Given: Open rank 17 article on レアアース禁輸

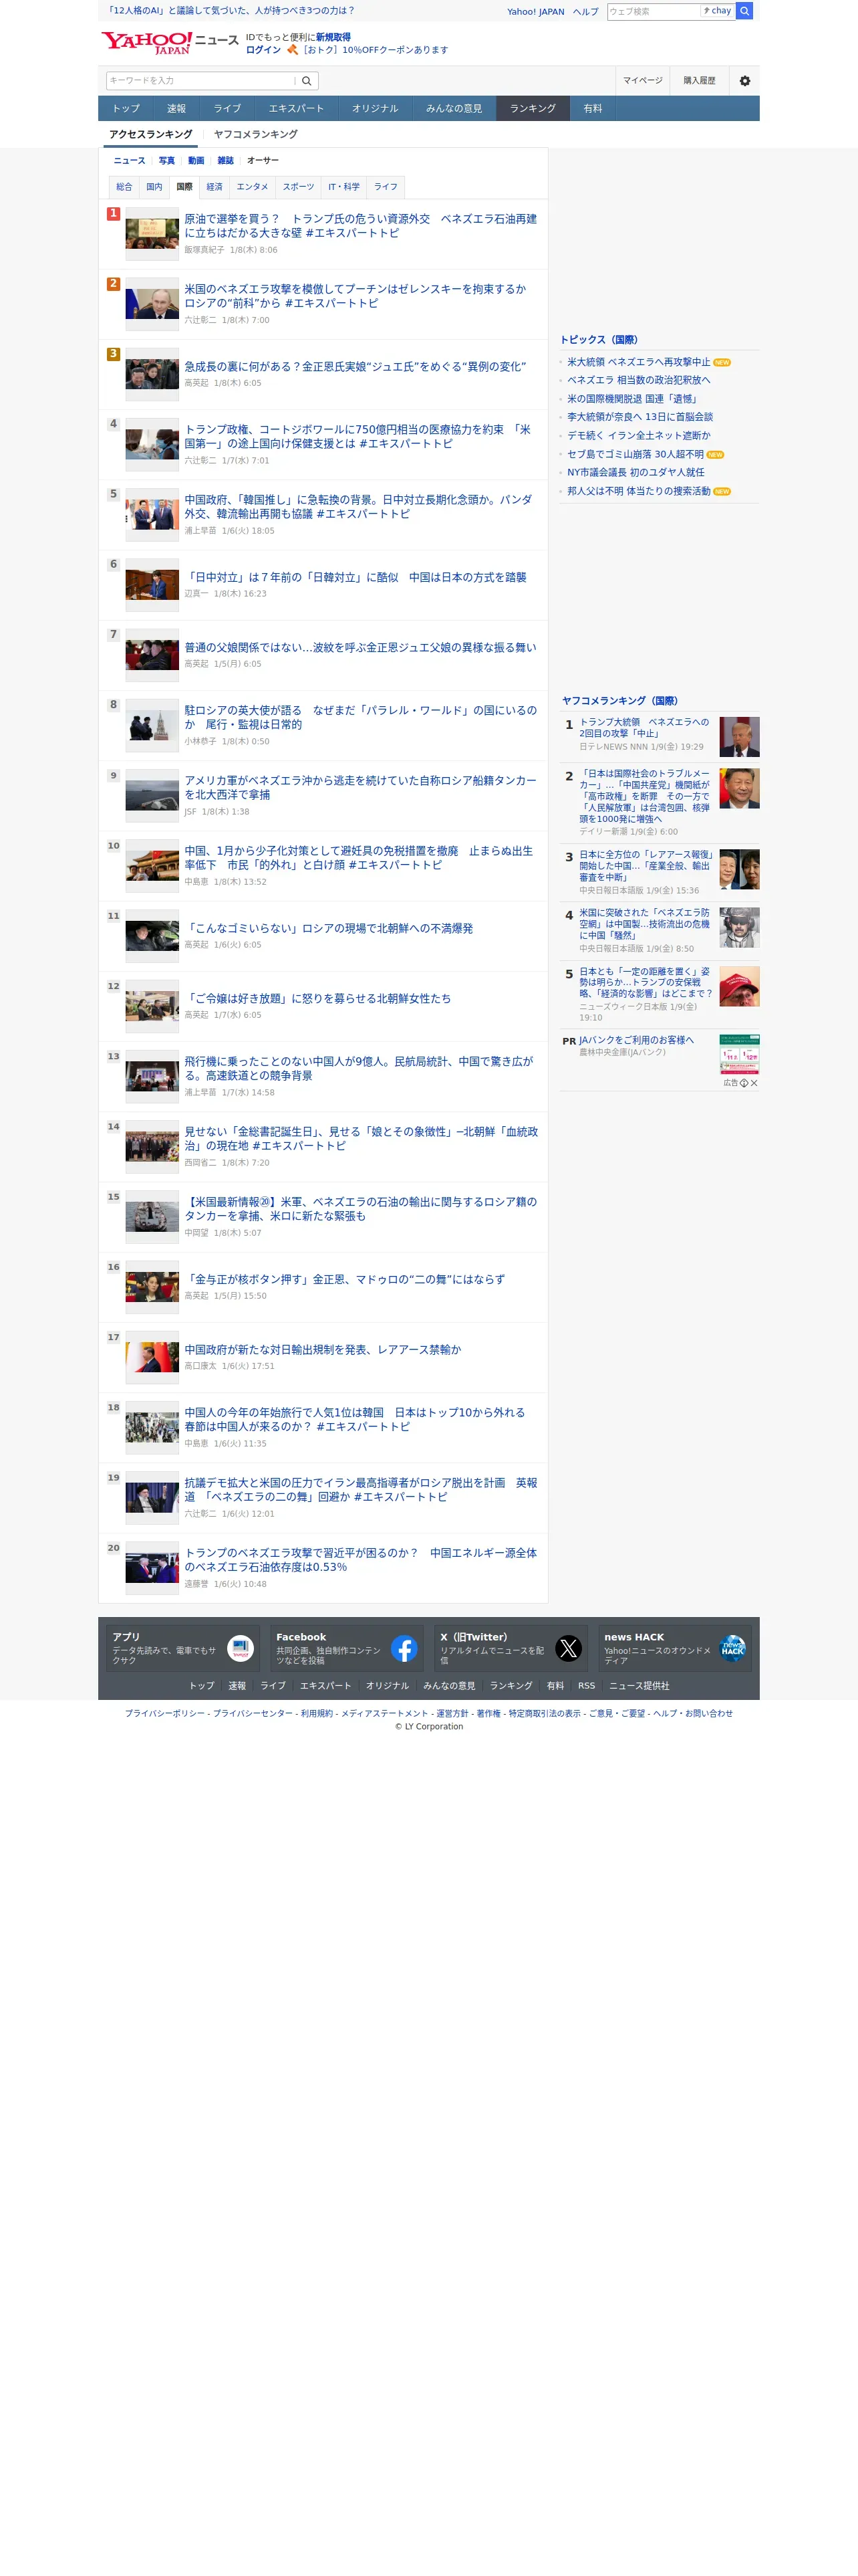Looking at the screenshot, I should tap(323, 1349).
